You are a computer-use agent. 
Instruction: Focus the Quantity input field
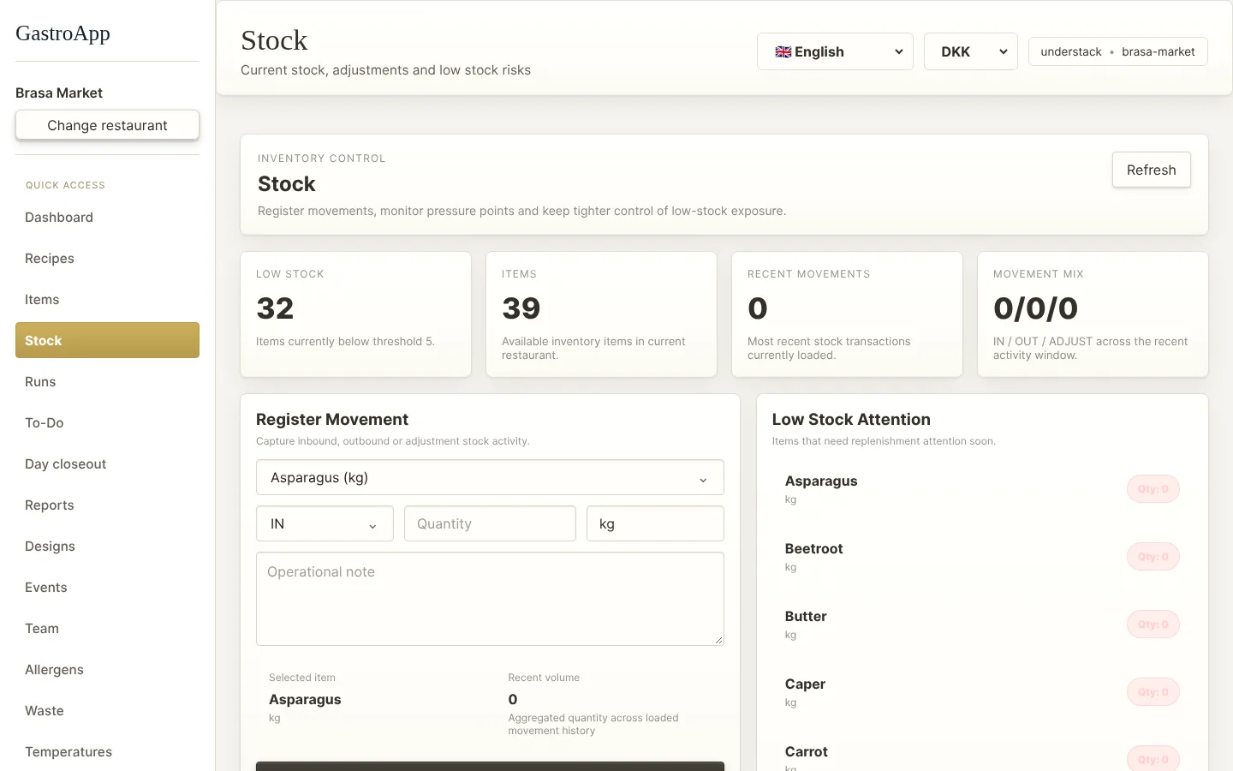[x=490, y=523]
